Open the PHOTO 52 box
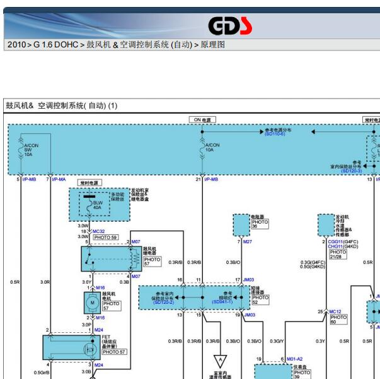 click(260, 300)
